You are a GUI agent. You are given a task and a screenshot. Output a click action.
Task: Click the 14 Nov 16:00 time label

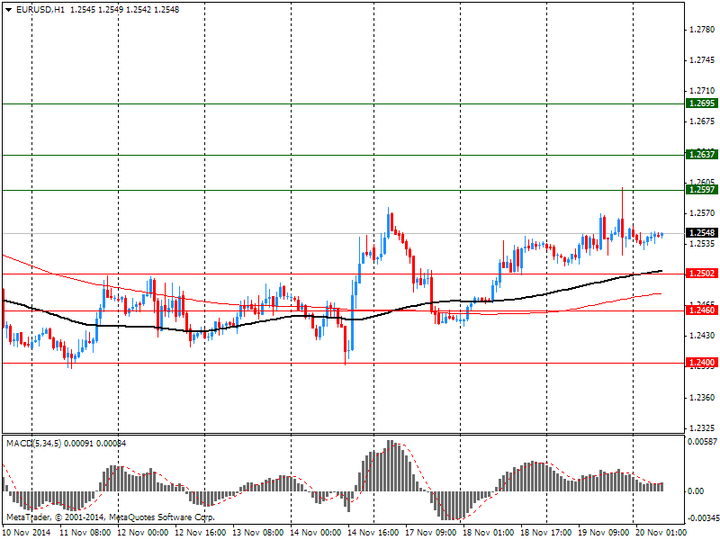pos(373,533)
